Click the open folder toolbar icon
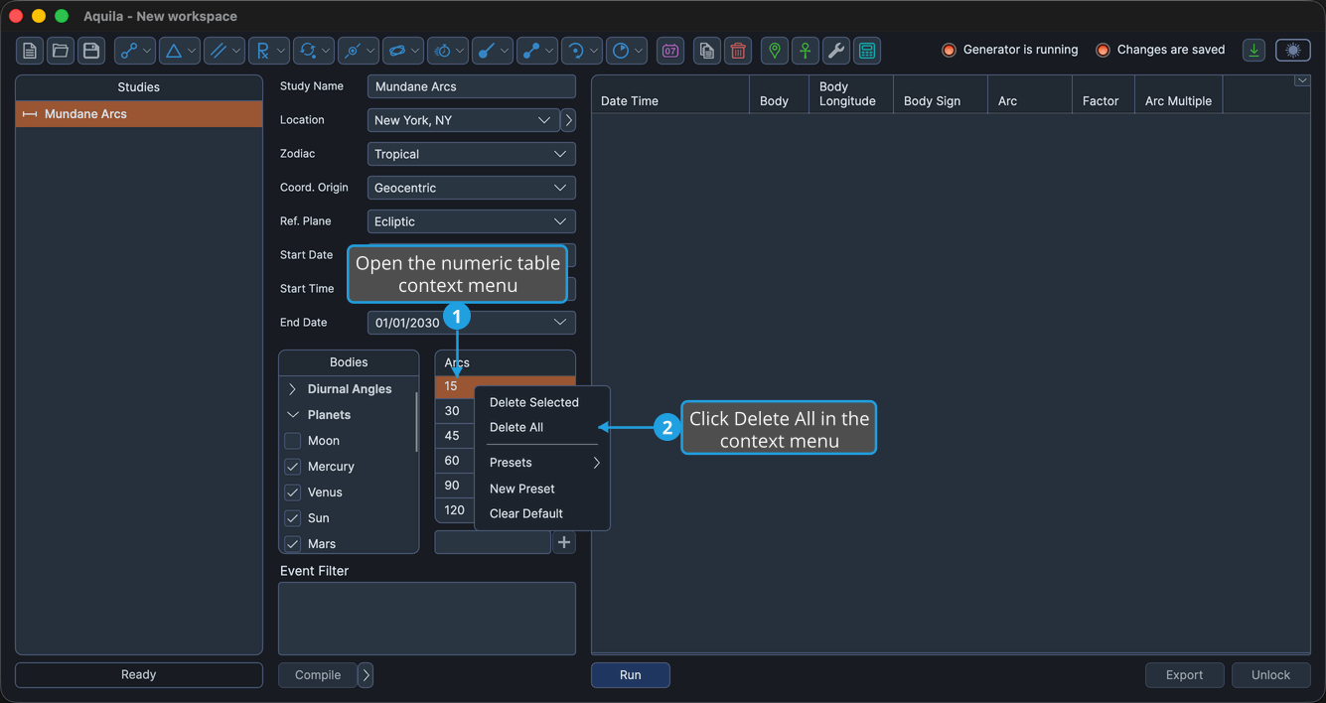The height and width of the screenshot is (703, 1326). pos(61,51)
